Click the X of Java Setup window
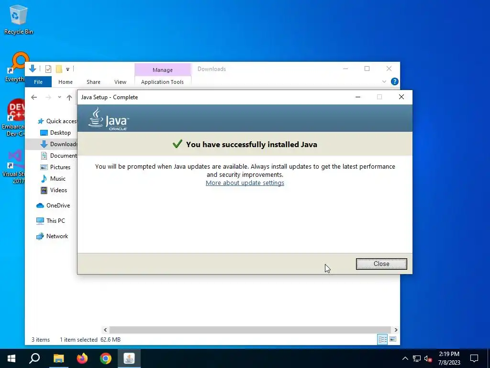The height and width of the screenshot is (368, 490). (401, 97)
